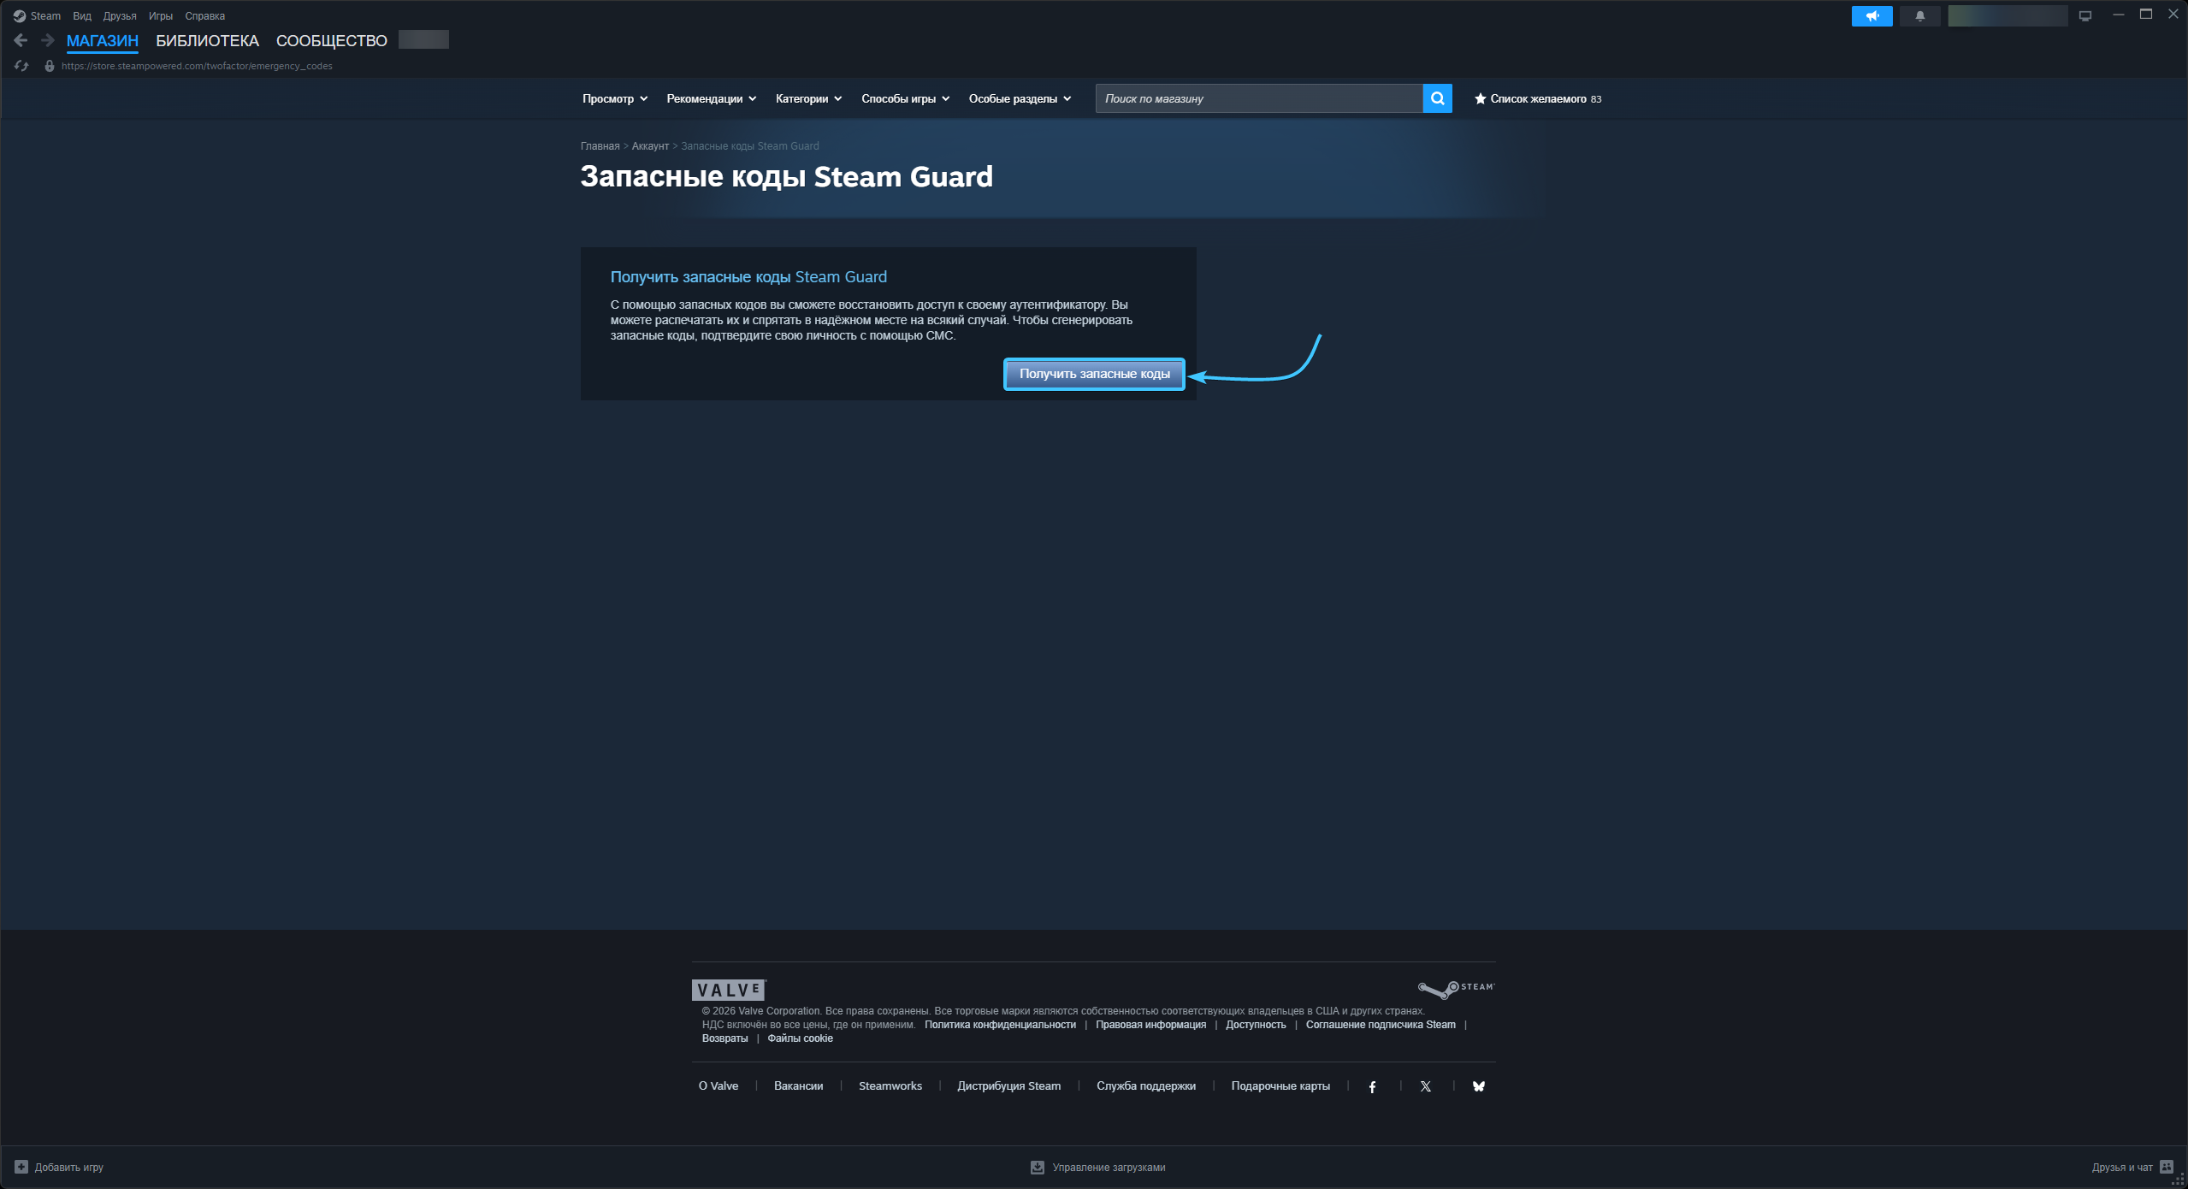
Task: Expand the Категории dropdown
Action: coord(807,98)
